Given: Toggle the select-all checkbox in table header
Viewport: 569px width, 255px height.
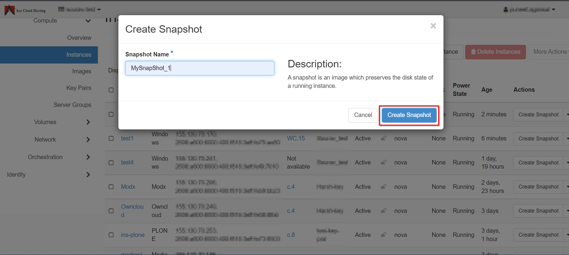Looking at the screenshot, I should (111, 90).
